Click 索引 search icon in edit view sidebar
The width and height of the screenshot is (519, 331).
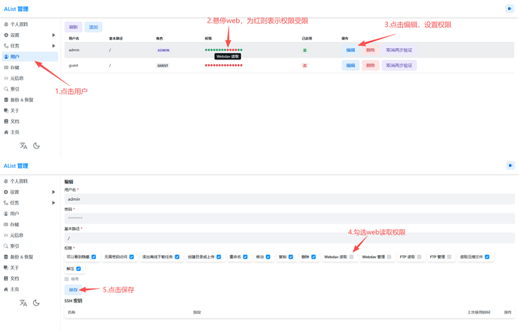click(6, 246)
